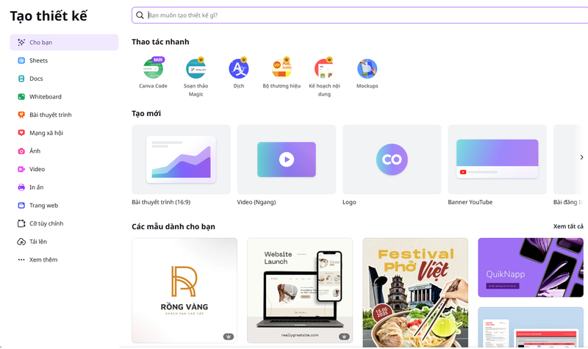Create a Banner YouTube design
This screenshot has height=349, width=588.
pos(498,159)
